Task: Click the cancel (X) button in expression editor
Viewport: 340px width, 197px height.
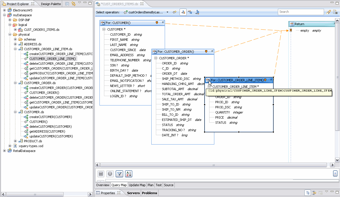Action: [110, 174]
